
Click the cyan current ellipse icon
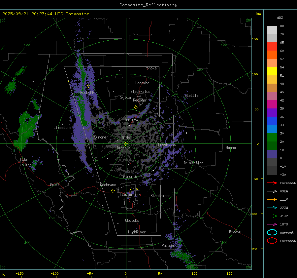(272, 232)
